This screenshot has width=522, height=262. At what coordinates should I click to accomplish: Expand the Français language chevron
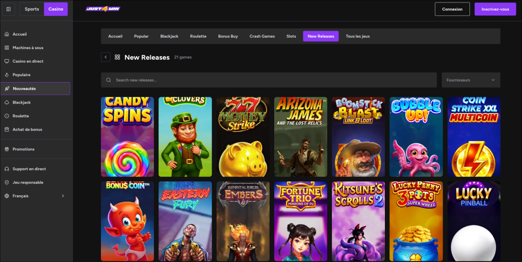63,196
